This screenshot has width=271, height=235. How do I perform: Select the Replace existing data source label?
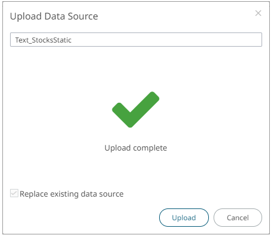pyautogui.click(x=72, y=194)
